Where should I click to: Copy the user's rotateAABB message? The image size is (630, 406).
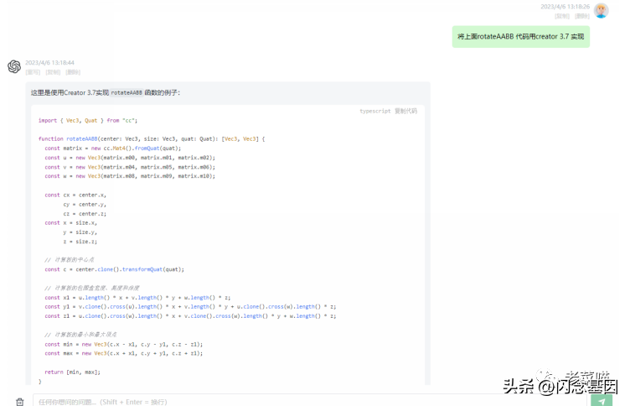[561, 16]
